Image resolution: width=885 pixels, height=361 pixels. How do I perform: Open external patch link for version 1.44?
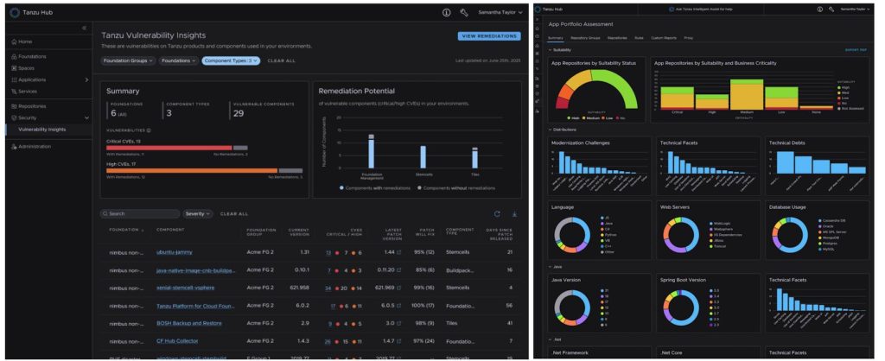pos(399,253)
